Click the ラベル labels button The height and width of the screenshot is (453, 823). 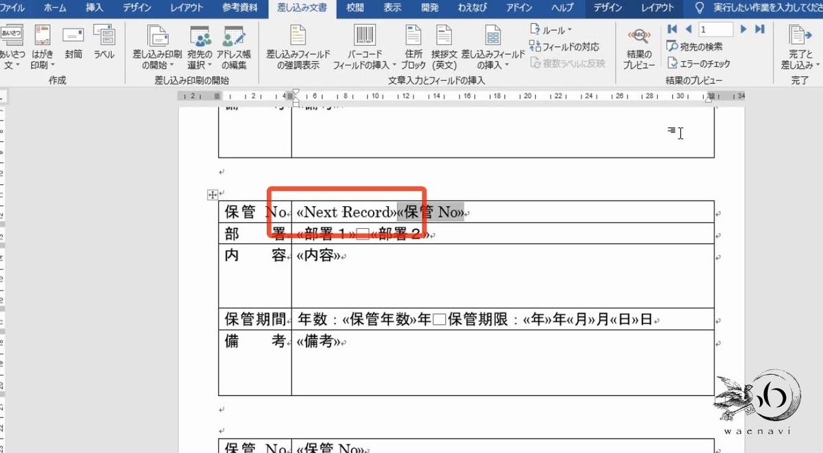[104, 42]
